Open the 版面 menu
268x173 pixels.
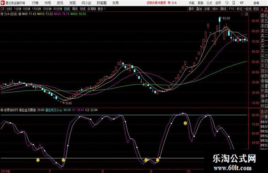pyautogui.click(x=201, y=3)
